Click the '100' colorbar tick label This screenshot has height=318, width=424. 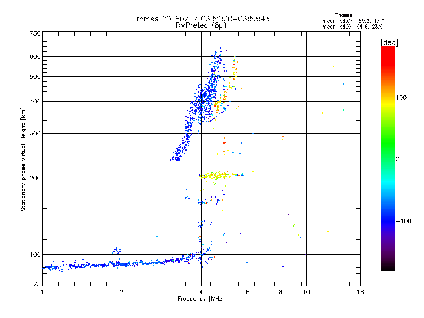click(401, 98)
